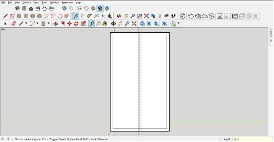This screenshot has height=142, width=274.
Task: Open the account sign-in dropdown arrow
Action: pyautogui.click(x=178, y=23)
